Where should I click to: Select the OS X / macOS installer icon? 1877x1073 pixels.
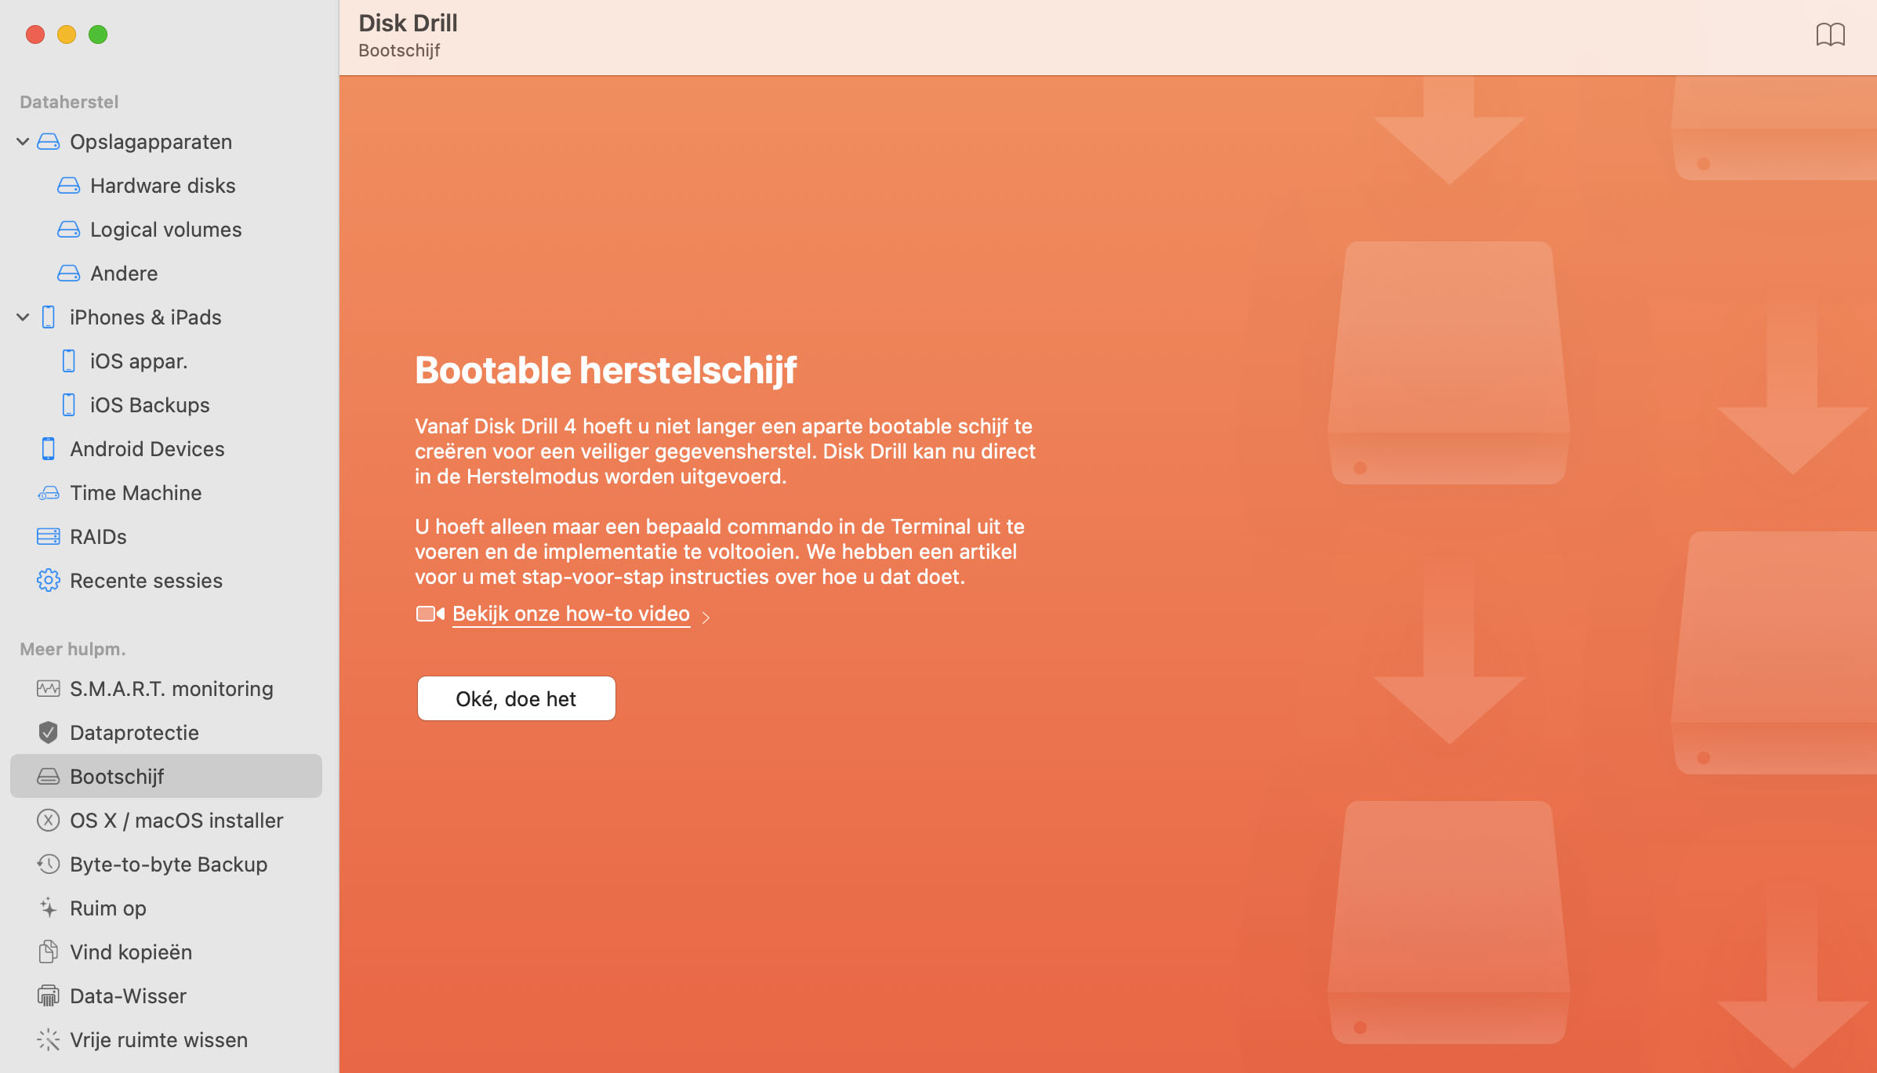coord(49,821)
